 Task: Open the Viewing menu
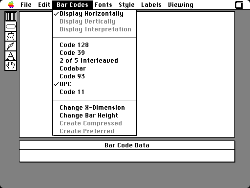(181, 5)
